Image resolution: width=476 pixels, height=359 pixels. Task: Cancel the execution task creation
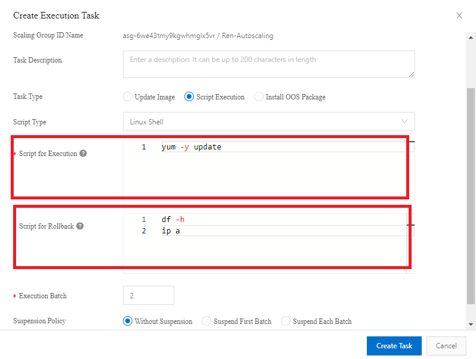tap(446, 346)
